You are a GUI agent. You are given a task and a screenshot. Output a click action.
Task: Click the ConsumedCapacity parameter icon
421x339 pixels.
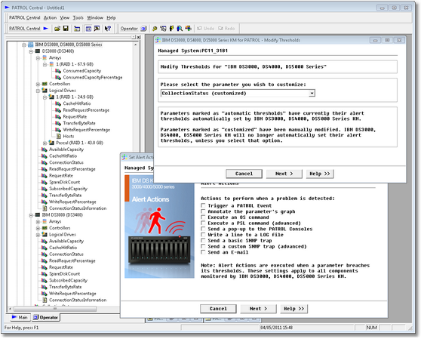click(x=58, y=71)
